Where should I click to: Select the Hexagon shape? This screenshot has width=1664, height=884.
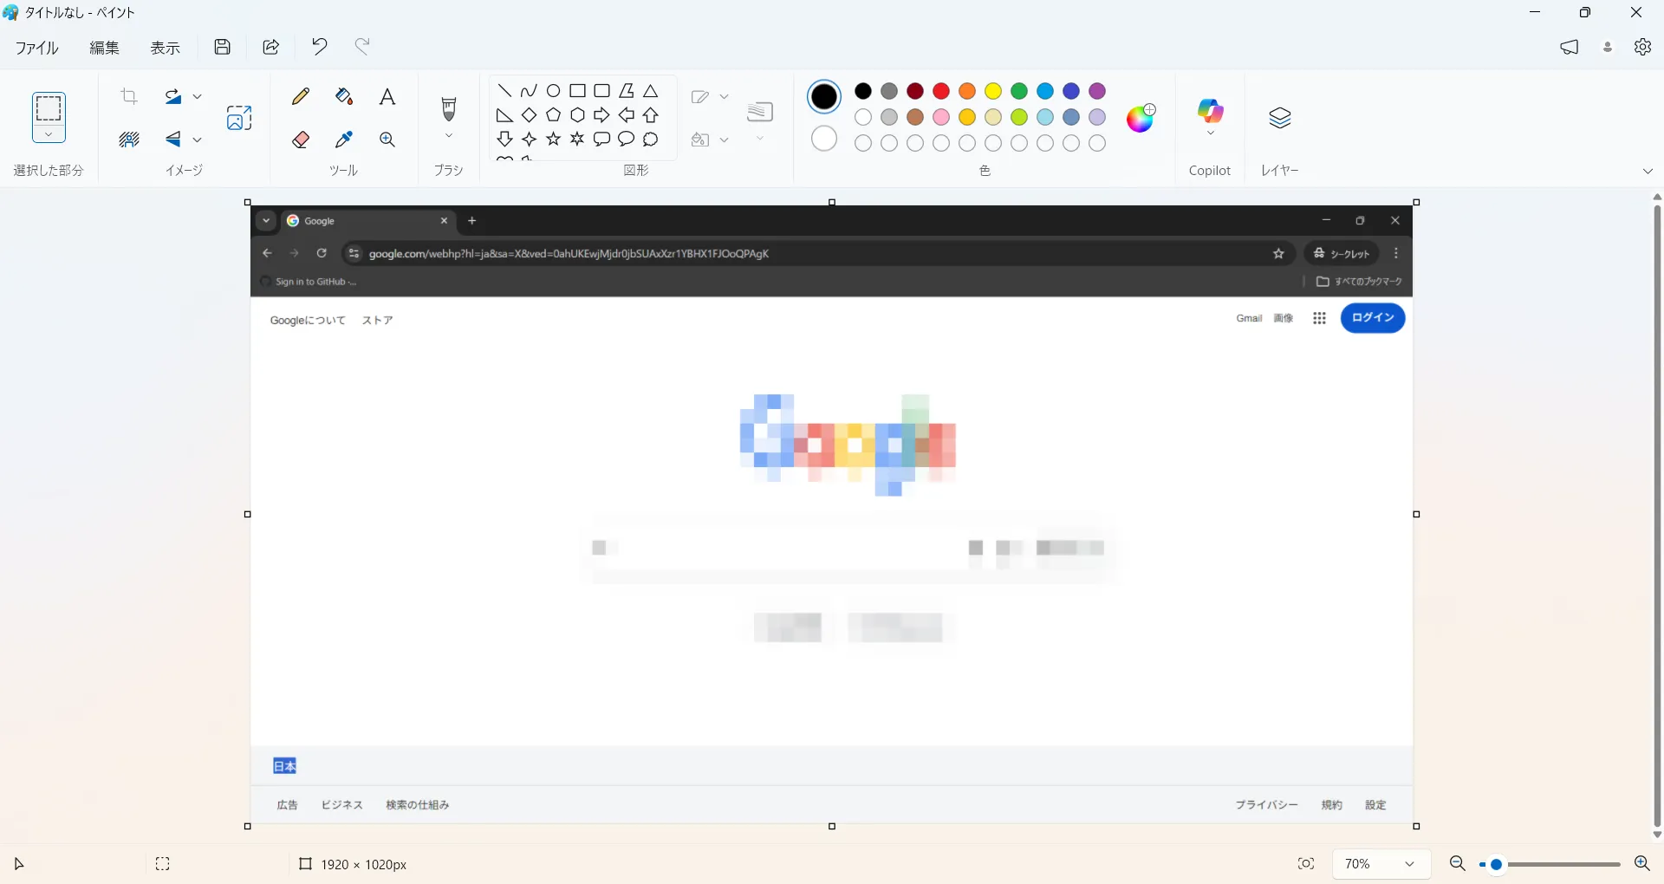(x=577, y=115)
